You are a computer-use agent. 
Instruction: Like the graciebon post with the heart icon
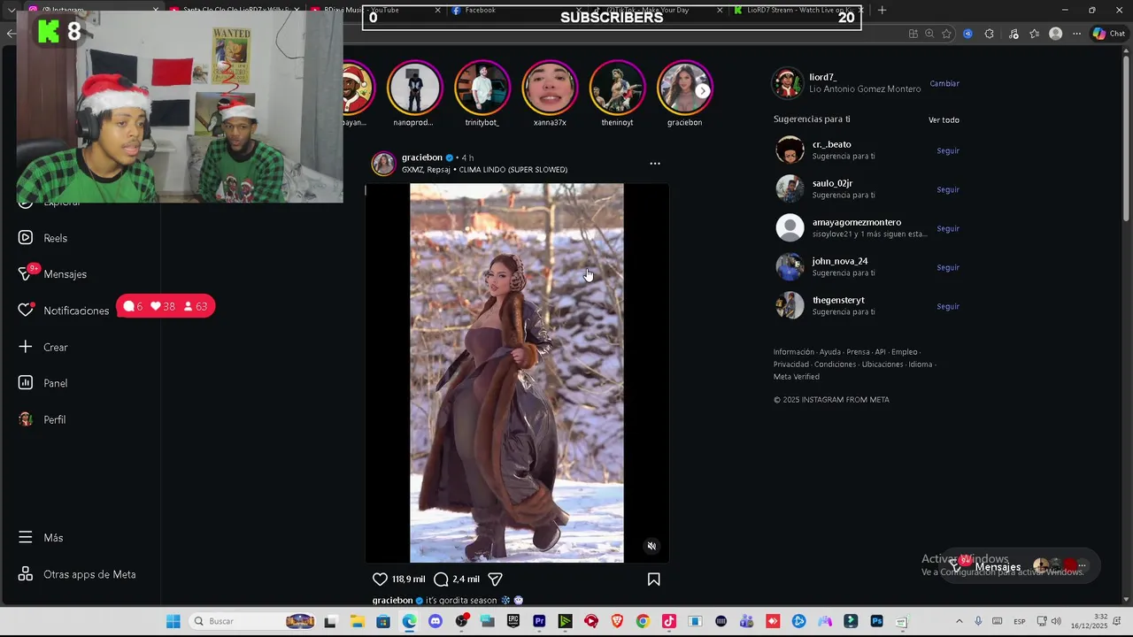[380, 579]
